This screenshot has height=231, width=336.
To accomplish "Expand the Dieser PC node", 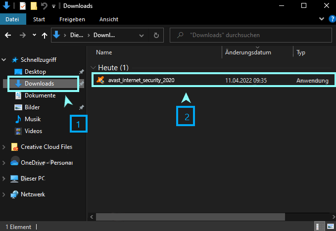I will click(3, 179).
